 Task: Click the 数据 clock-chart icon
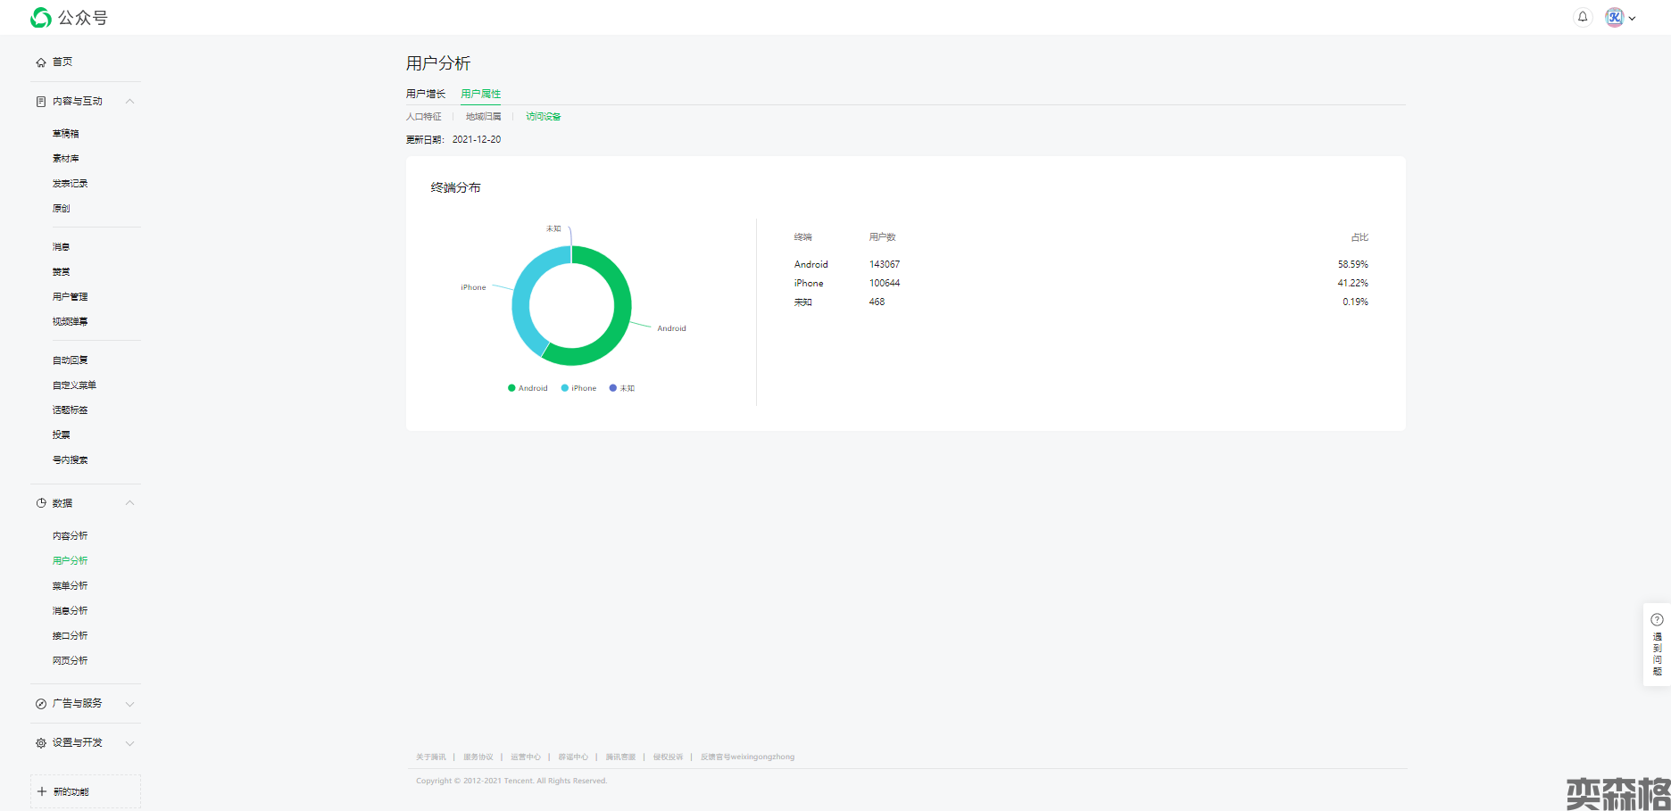point(41,503)
